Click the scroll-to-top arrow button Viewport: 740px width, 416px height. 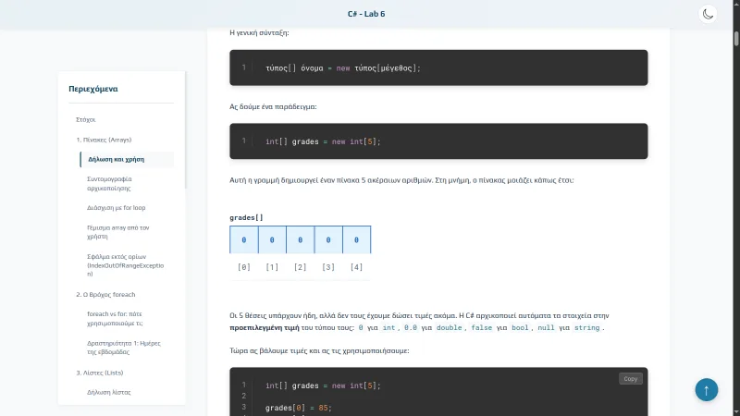pyautogui.click(x=706, y=389)
